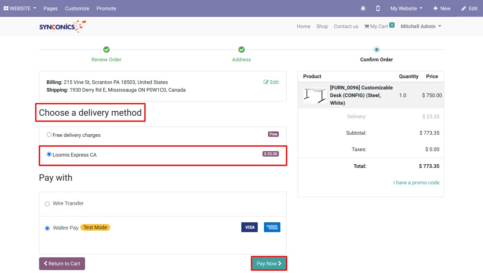The height and width of the screenshot is (273, 483).
Task: Click the Synconics logo
Action: point(62,26)
